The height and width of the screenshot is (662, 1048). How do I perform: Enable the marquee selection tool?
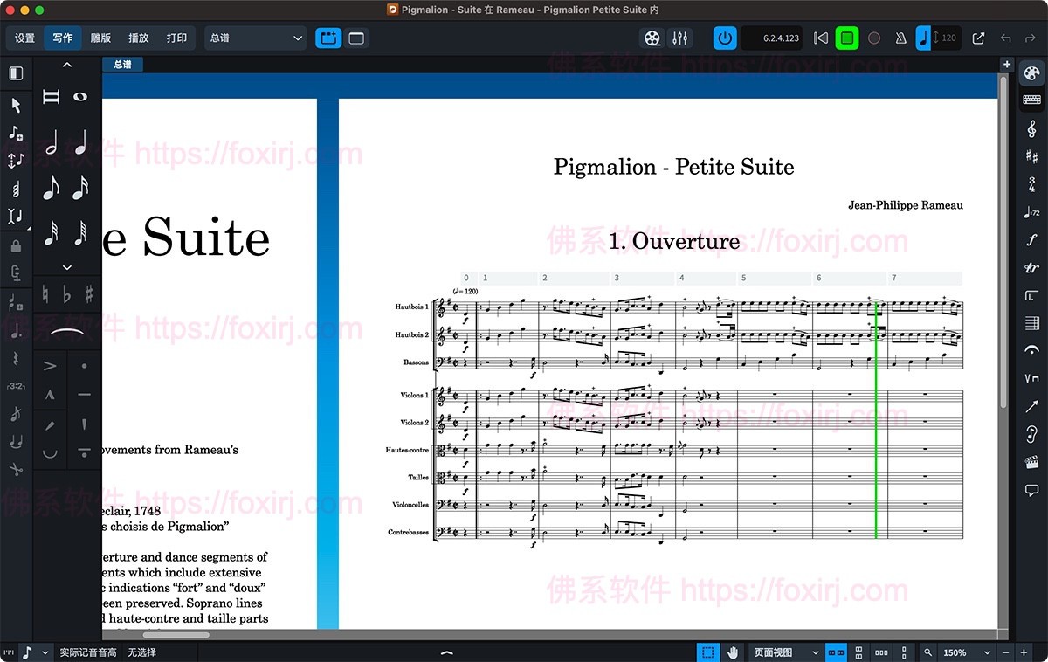706,652
